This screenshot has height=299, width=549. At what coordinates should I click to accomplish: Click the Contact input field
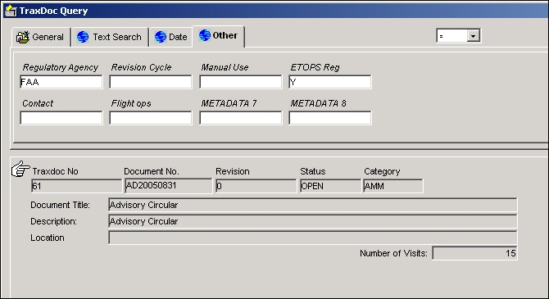[x=61, y=118]
